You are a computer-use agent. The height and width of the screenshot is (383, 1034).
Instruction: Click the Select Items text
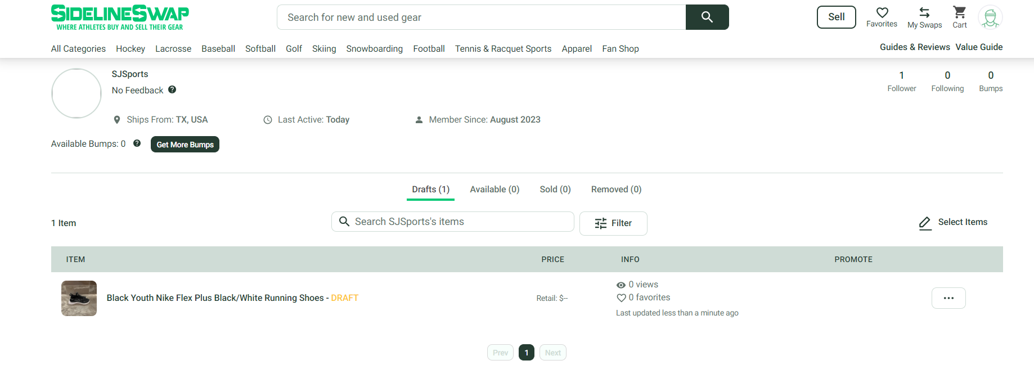click(x=963, y=222)
